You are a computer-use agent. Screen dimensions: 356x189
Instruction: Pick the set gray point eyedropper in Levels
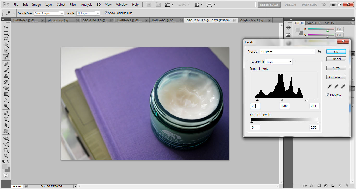click(x=336, y=86)
